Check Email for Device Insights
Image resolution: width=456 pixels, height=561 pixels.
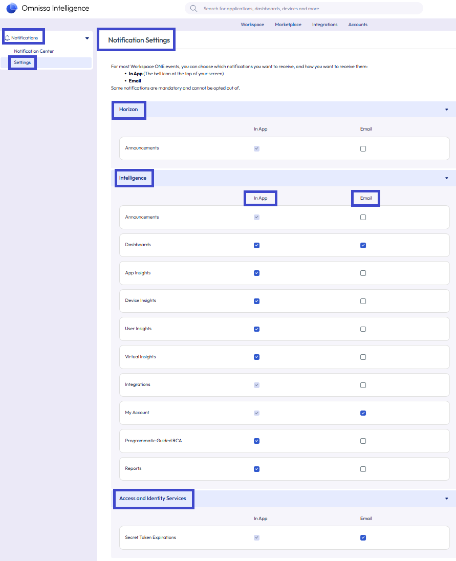tap(363, 301)
